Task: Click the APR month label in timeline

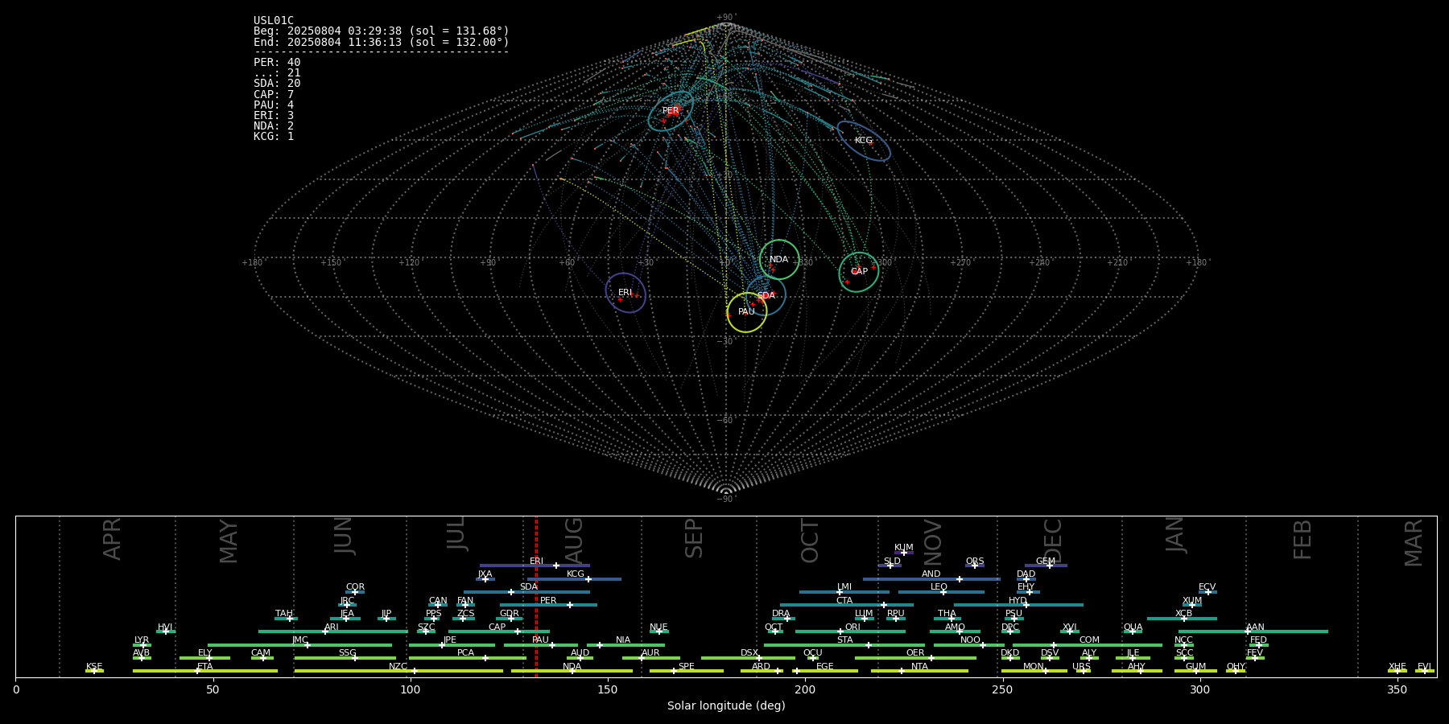Action: [x=112, y=538]
